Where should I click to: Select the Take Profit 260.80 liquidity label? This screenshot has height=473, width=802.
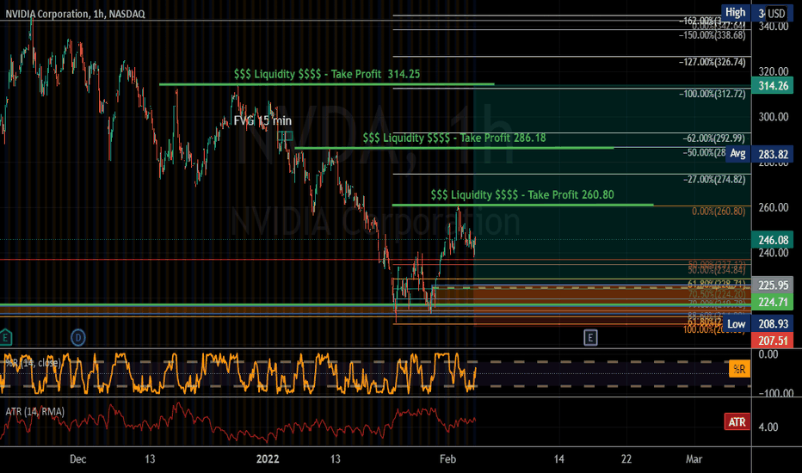[522, 195]
